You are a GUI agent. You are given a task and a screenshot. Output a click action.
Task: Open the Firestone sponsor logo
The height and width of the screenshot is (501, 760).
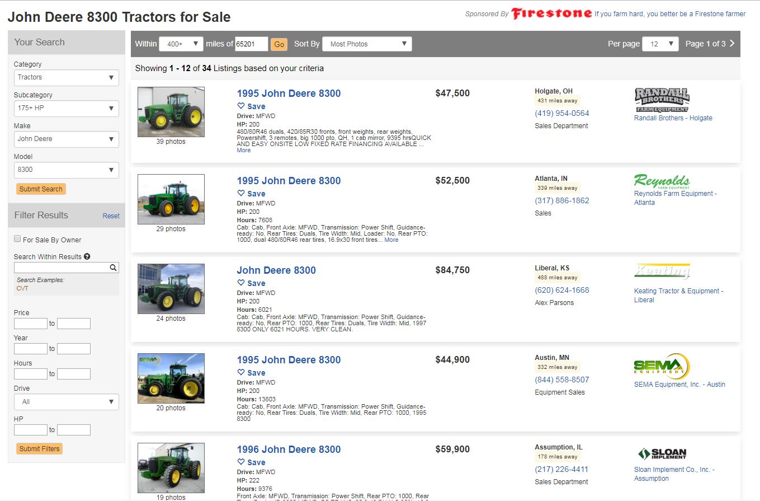(551, 13)
